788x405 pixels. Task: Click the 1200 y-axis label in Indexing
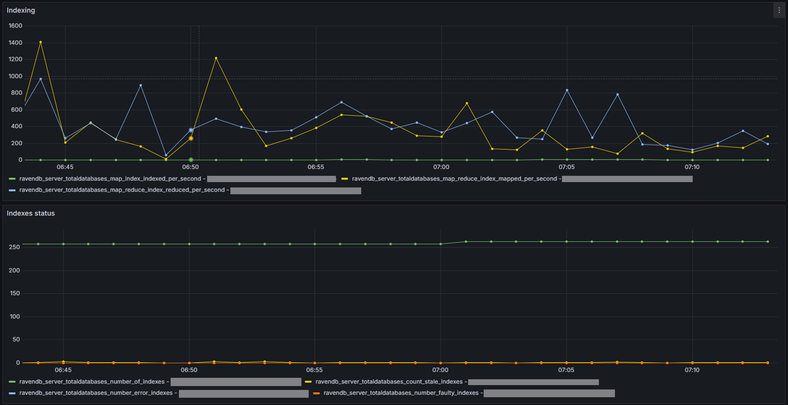pos(16,59)
